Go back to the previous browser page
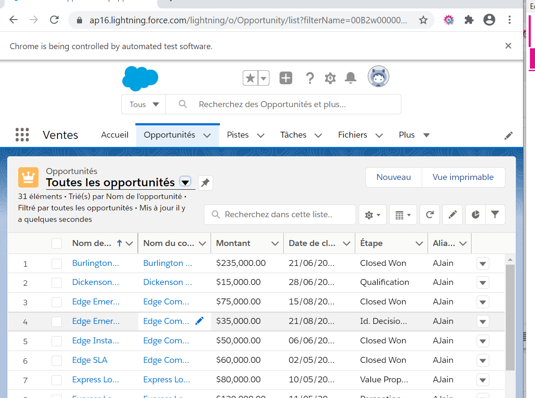The image size is (535, 398). point(14,20)
